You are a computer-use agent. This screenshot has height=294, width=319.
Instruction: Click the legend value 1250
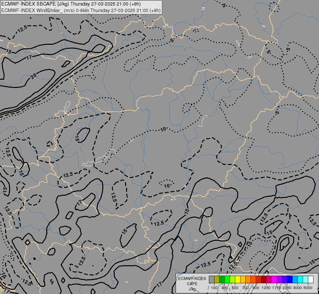coord(266,288)
